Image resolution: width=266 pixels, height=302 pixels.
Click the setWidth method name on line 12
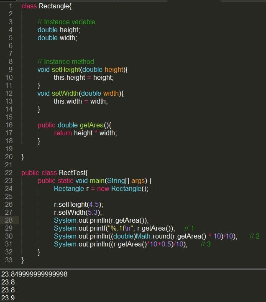(x=65, y=94)
